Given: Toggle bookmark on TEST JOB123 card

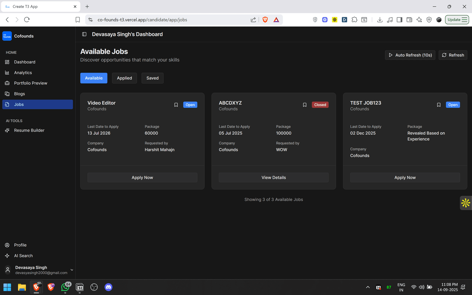Looking at the screenshot, I should point(439,105).
